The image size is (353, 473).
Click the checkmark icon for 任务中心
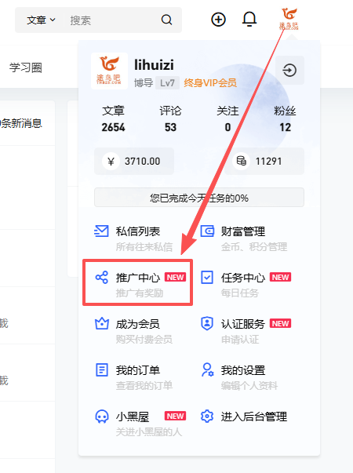click(207, 278)
